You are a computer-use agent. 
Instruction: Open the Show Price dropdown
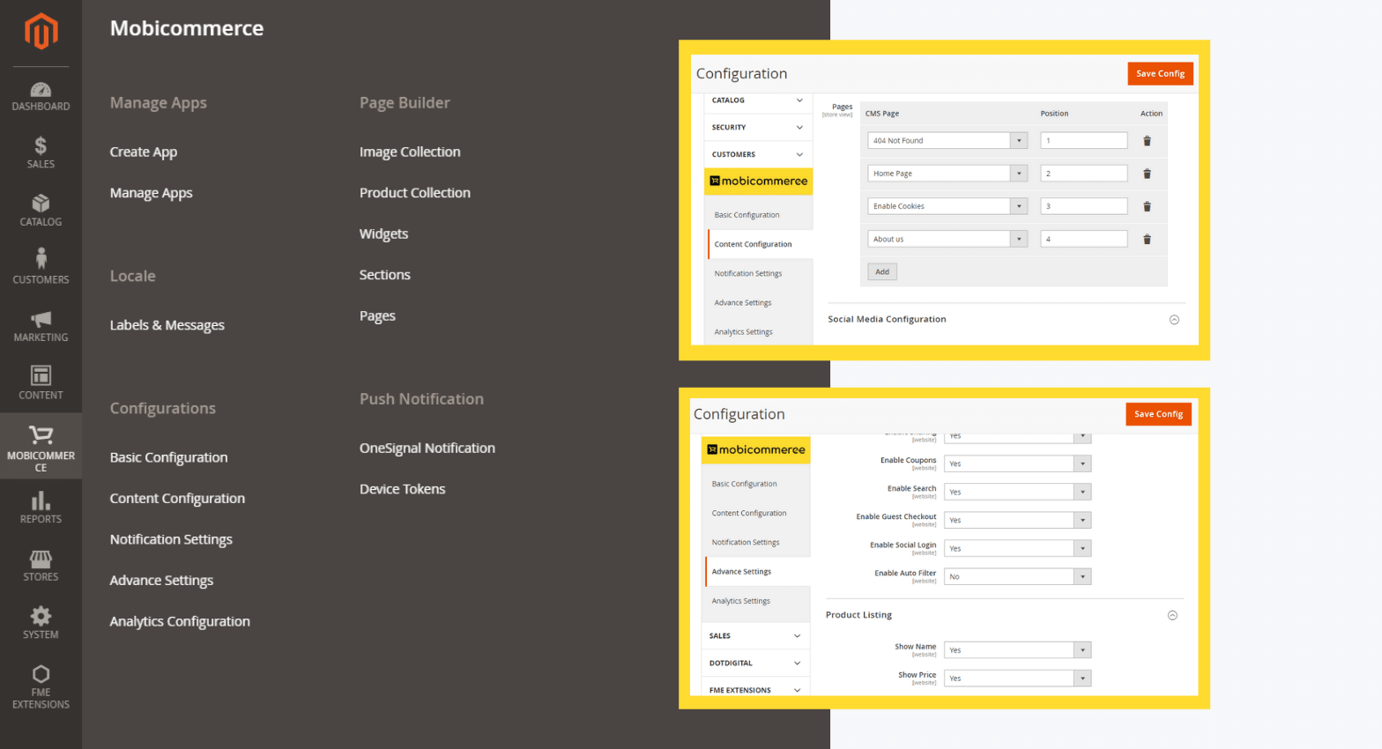(1018, 679)
